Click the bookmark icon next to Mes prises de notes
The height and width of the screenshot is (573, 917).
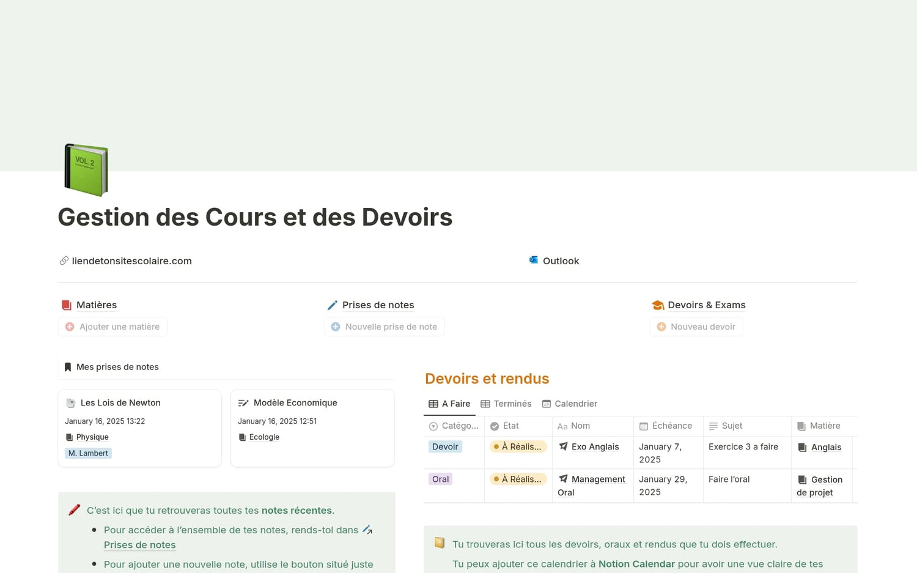pos(68,367)
